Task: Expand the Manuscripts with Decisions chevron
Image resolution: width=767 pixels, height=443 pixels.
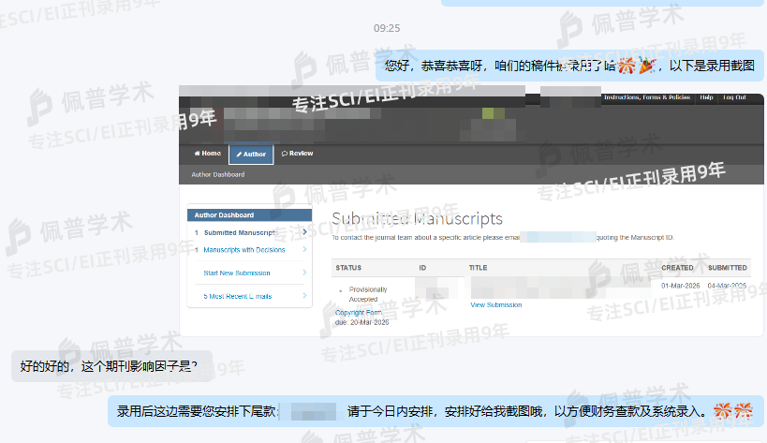Action: [304, 250]
